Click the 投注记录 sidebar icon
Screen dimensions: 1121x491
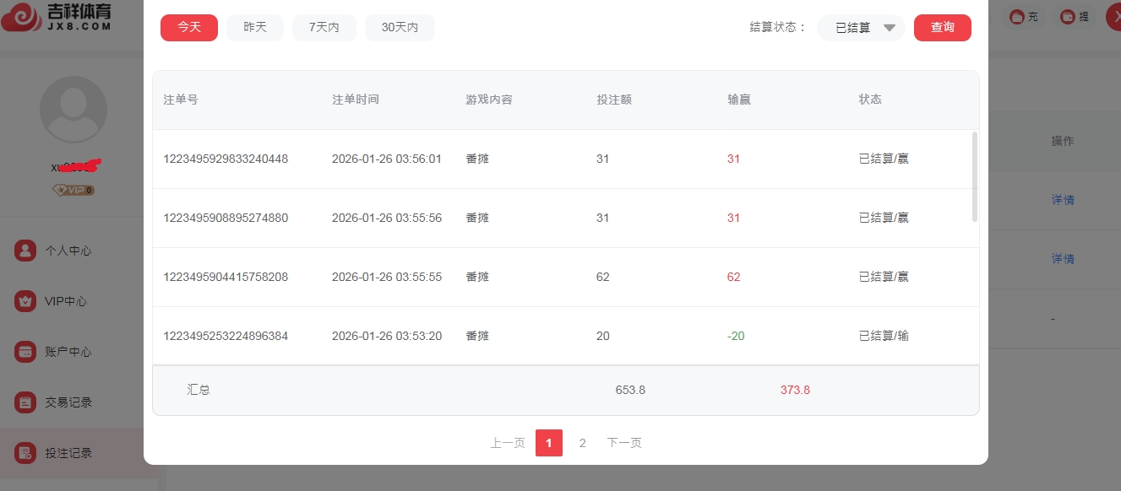tap(25, 453)
